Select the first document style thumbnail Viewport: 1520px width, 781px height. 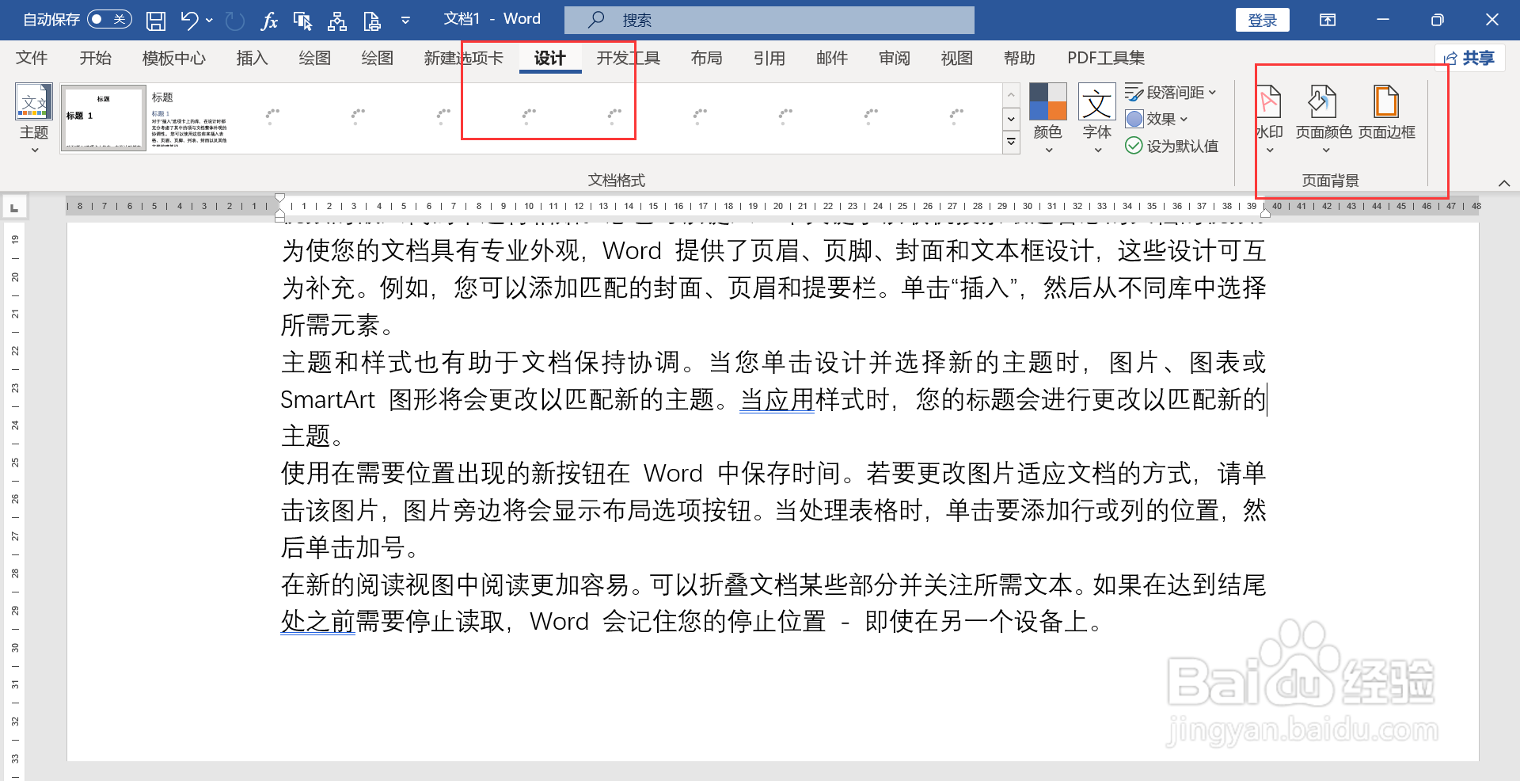(104, 117)
